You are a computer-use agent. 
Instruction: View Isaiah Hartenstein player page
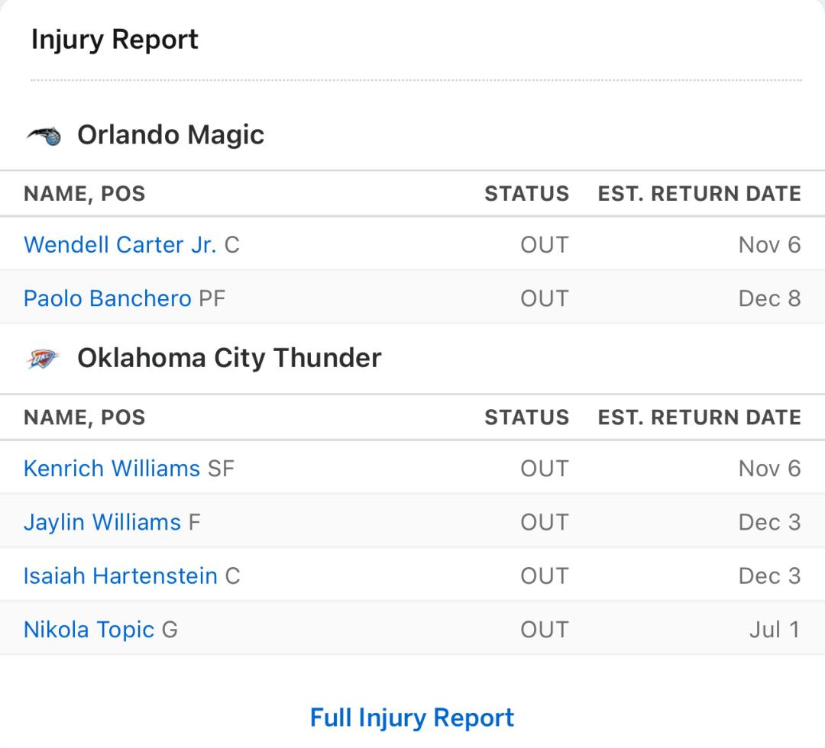(121, 576)
